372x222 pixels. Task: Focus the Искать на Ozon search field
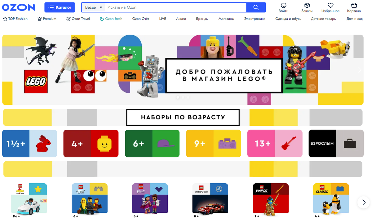click(x=176, y=7)
